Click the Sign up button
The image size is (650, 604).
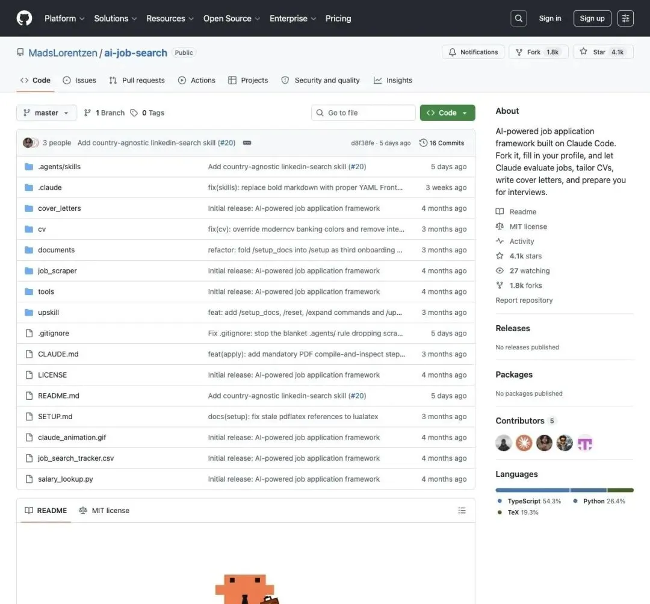pos(592,18)
